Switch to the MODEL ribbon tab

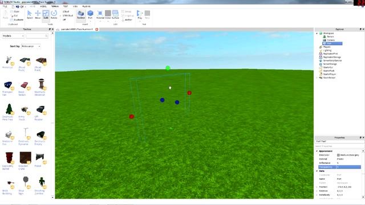(x=43, y=6)
